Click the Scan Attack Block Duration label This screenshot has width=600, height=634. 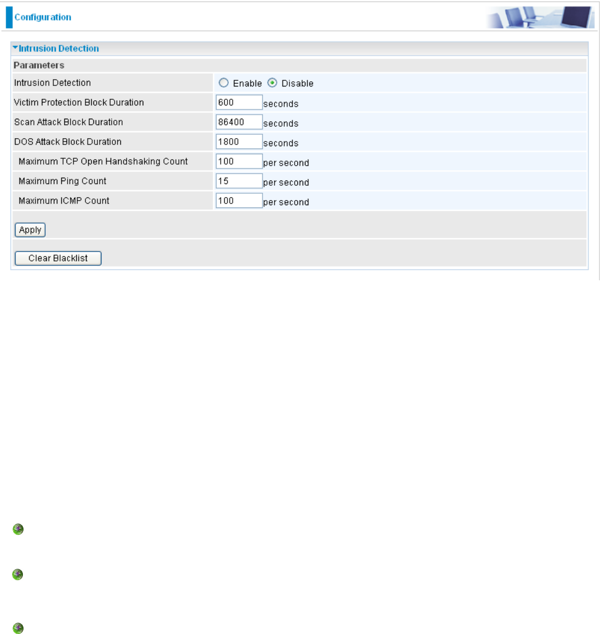[x=68, y=122]
